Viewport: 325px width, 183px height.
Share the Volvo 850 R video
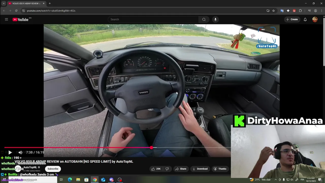(x=181, y=169)
